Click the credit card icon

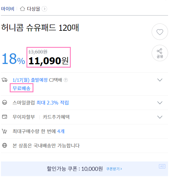pos(5,117)
